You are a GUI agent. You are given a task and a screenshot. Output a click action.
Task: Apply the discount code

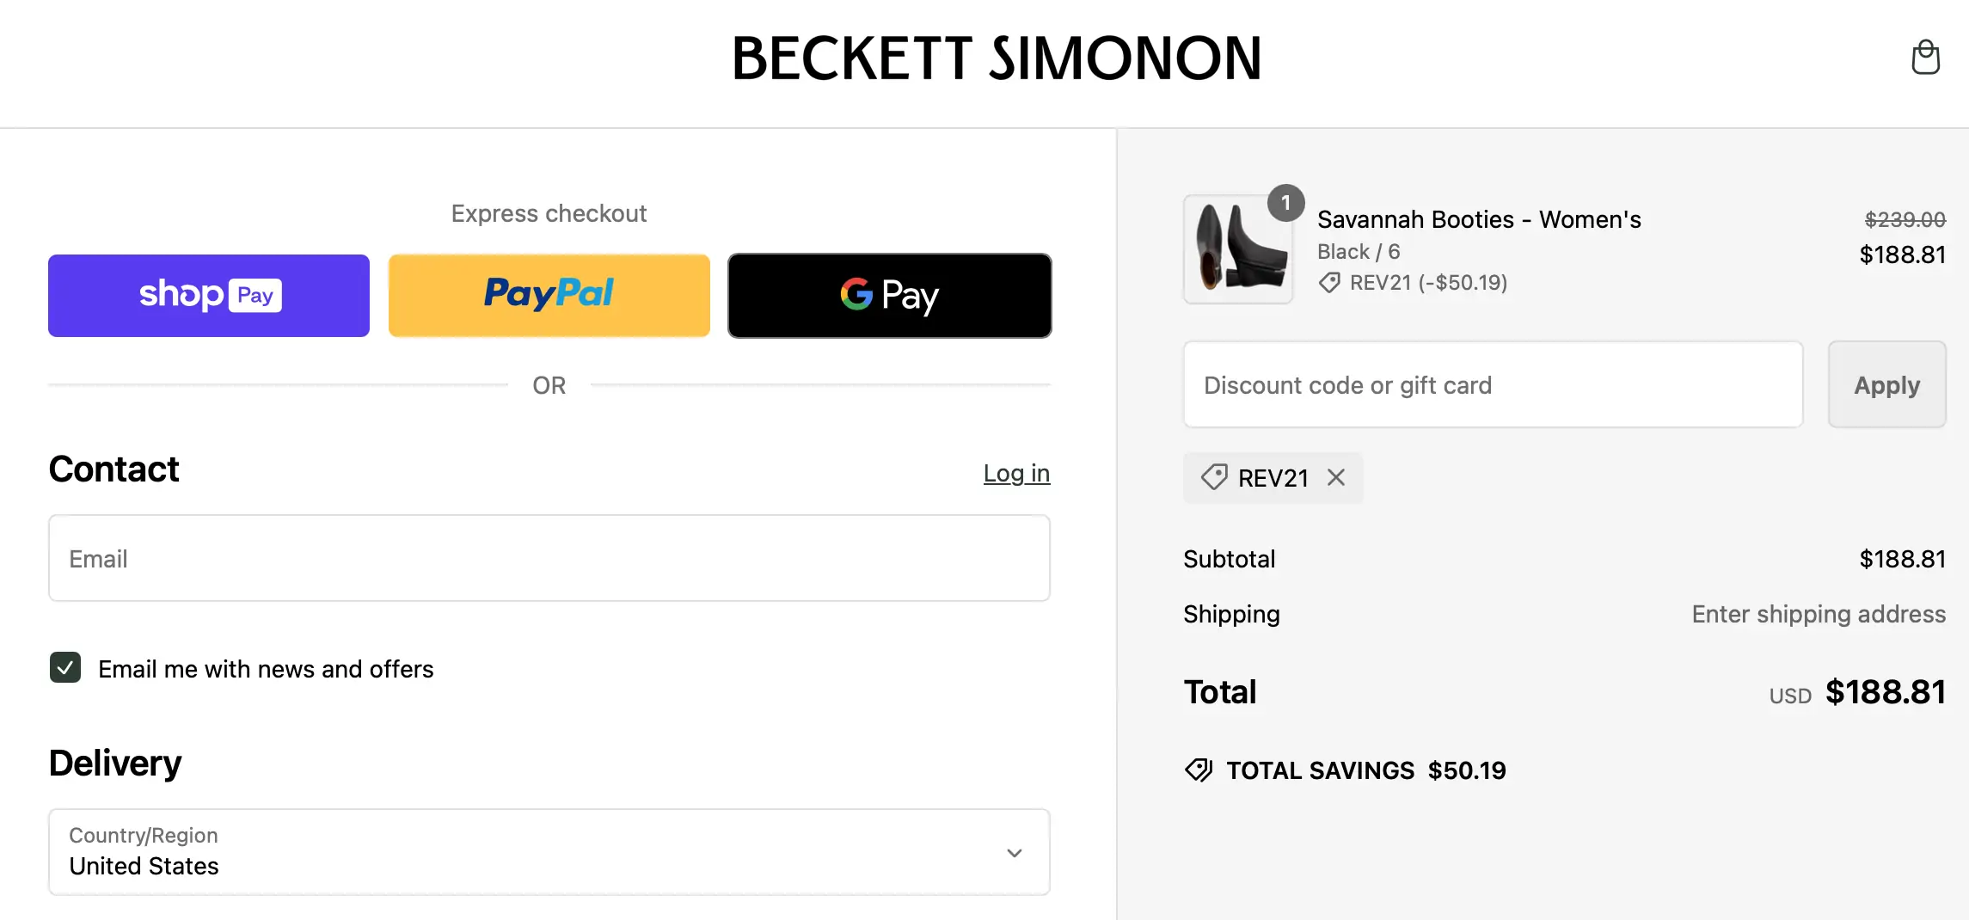pyautogui.click(x=1886, y=384)
